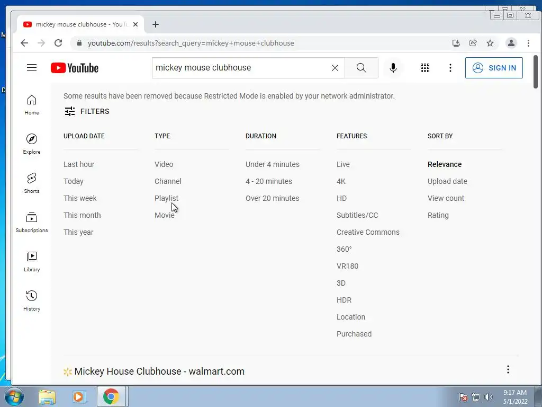Sort by Upload date
Viewport: 542px width, 407px height.
tap(447, 181)
